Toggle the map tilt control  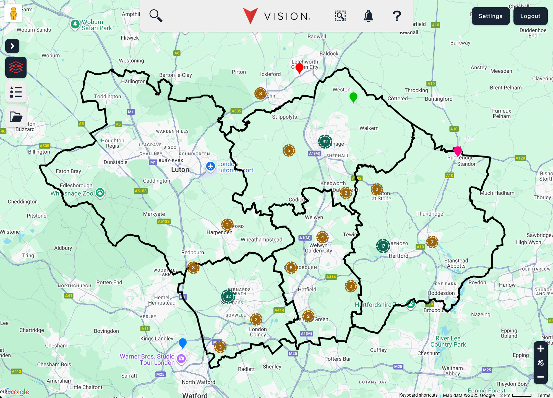(540, 362)
